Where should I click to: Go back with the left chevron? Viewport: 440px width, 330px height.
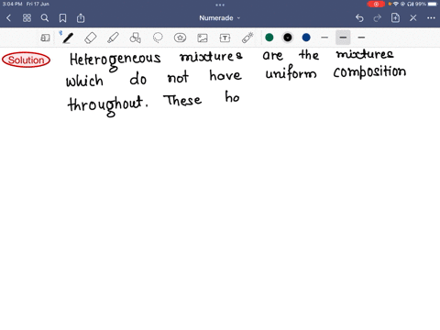(x=8, y=18)
